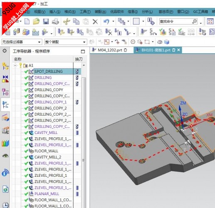Image resolution: width=215 pixels, height=208 pixels.
Task: Open a file with the folder icon
Action: (36, 22)
